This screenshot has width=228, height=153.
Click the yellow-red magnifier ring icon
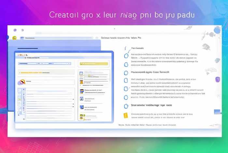tap(21, 82)
